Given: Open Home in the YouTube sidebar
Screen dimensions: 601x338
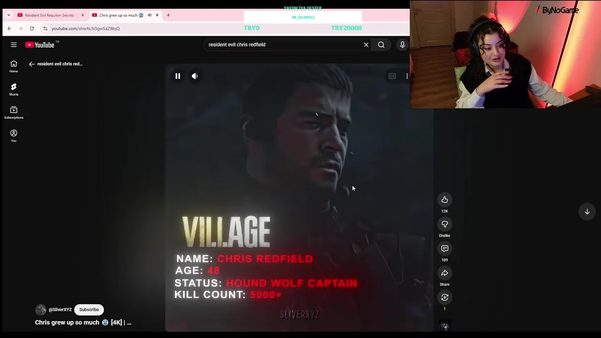Looking at the screenshot, I should 14,66.
